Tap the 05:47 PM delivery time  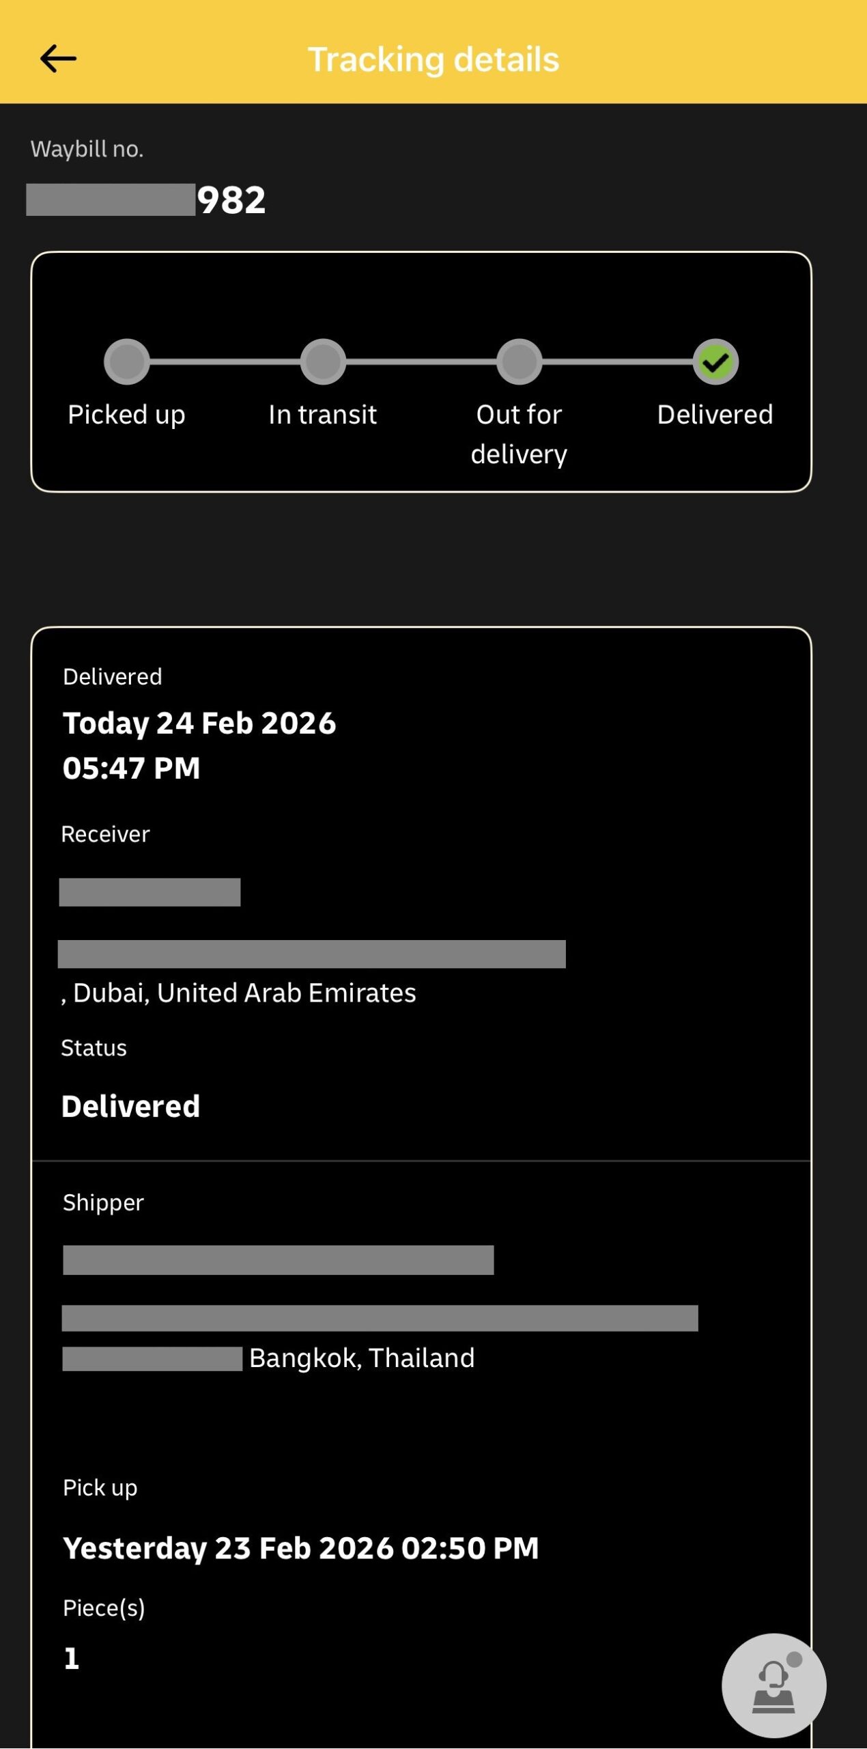click(131, 768)
